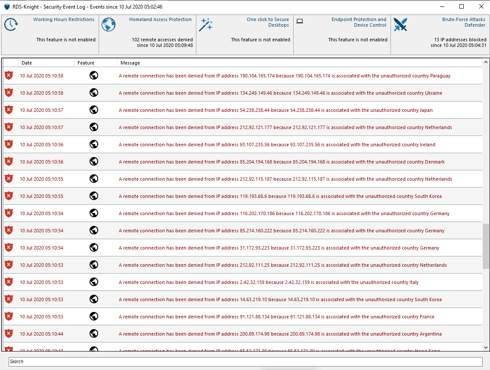Image resolution: width=490 pixels, height=370 pixels.
Task: Select the message denying IP 14.63.219.10 South Korea
Action: pyautogui.click(x=280, y=299)
